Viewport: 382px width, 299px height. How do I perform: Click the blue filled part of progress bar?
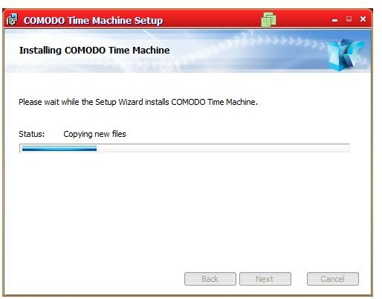pyautogui.click(x=59, y=149)
